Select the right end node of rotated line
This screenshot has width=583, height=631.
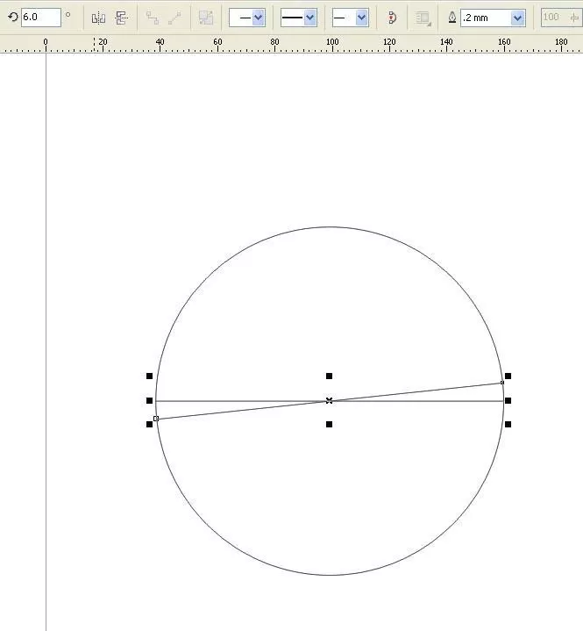[502, 383]
